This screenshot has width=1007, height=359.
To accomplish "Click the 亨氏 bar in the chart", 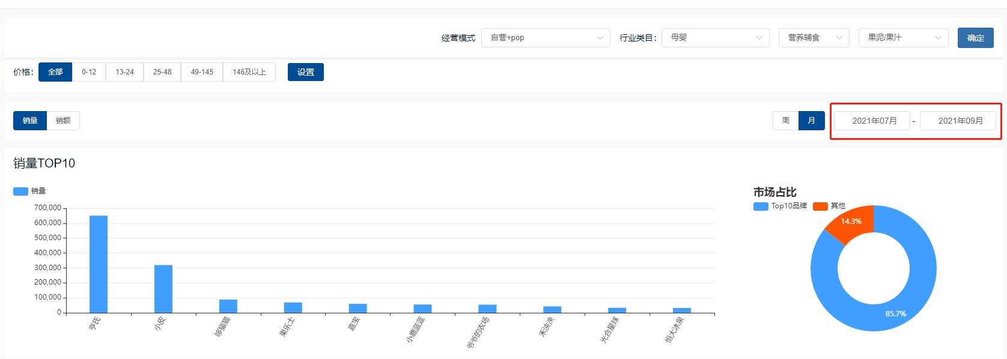I will pos(99,264).
